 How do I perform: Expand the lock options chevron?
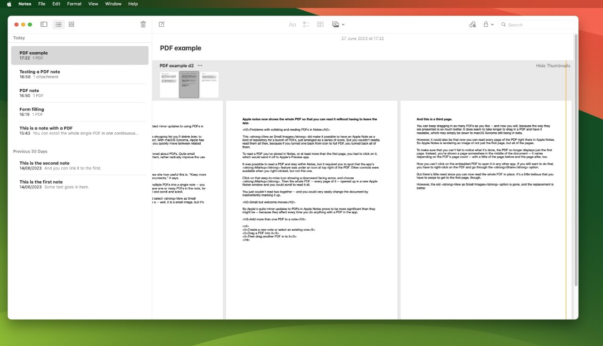[492, 24]
